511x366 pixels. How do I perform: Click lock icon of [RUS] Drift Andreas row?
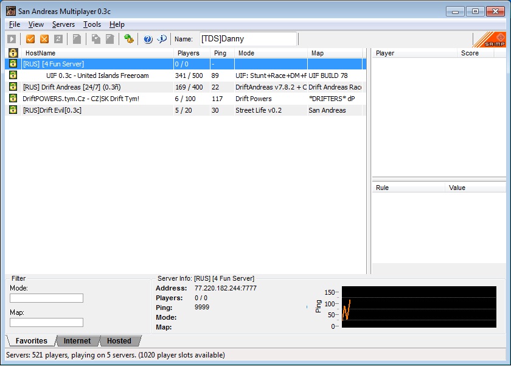(13, 86)
